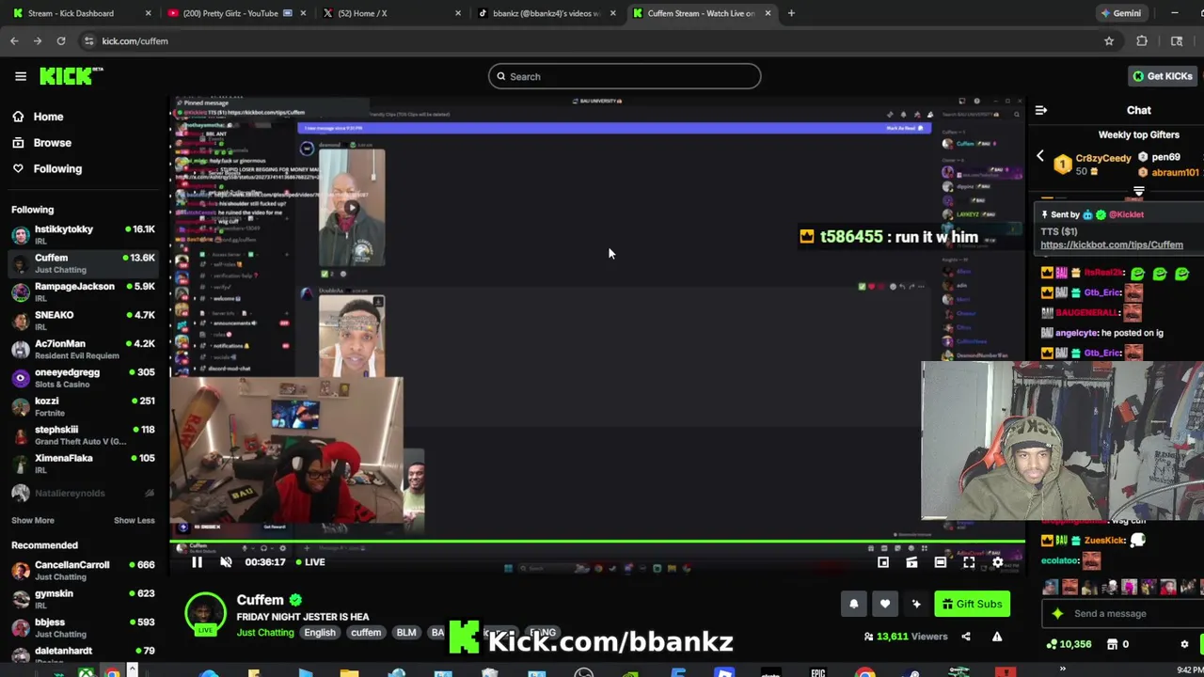Go back in Weekly top Gifters

1040,156
